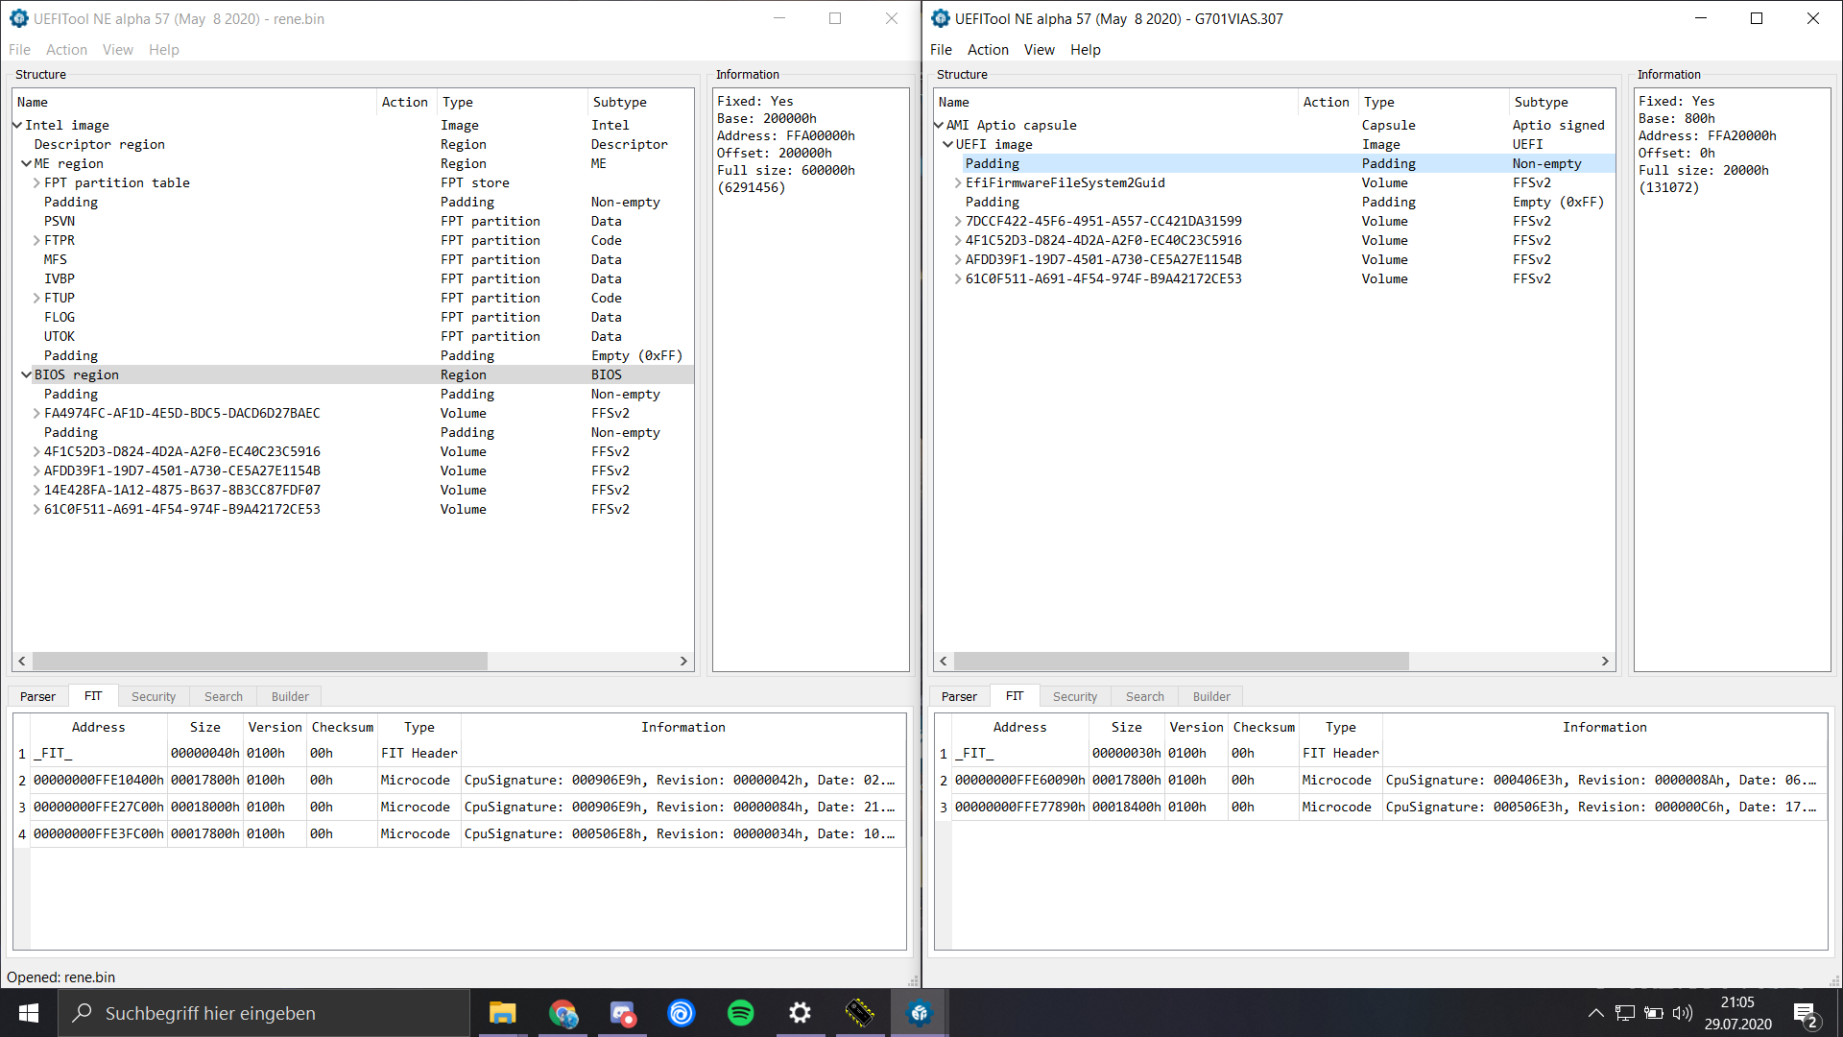Expand the FPT partition table node
1843x1037 pixels.
pos(36,182)
